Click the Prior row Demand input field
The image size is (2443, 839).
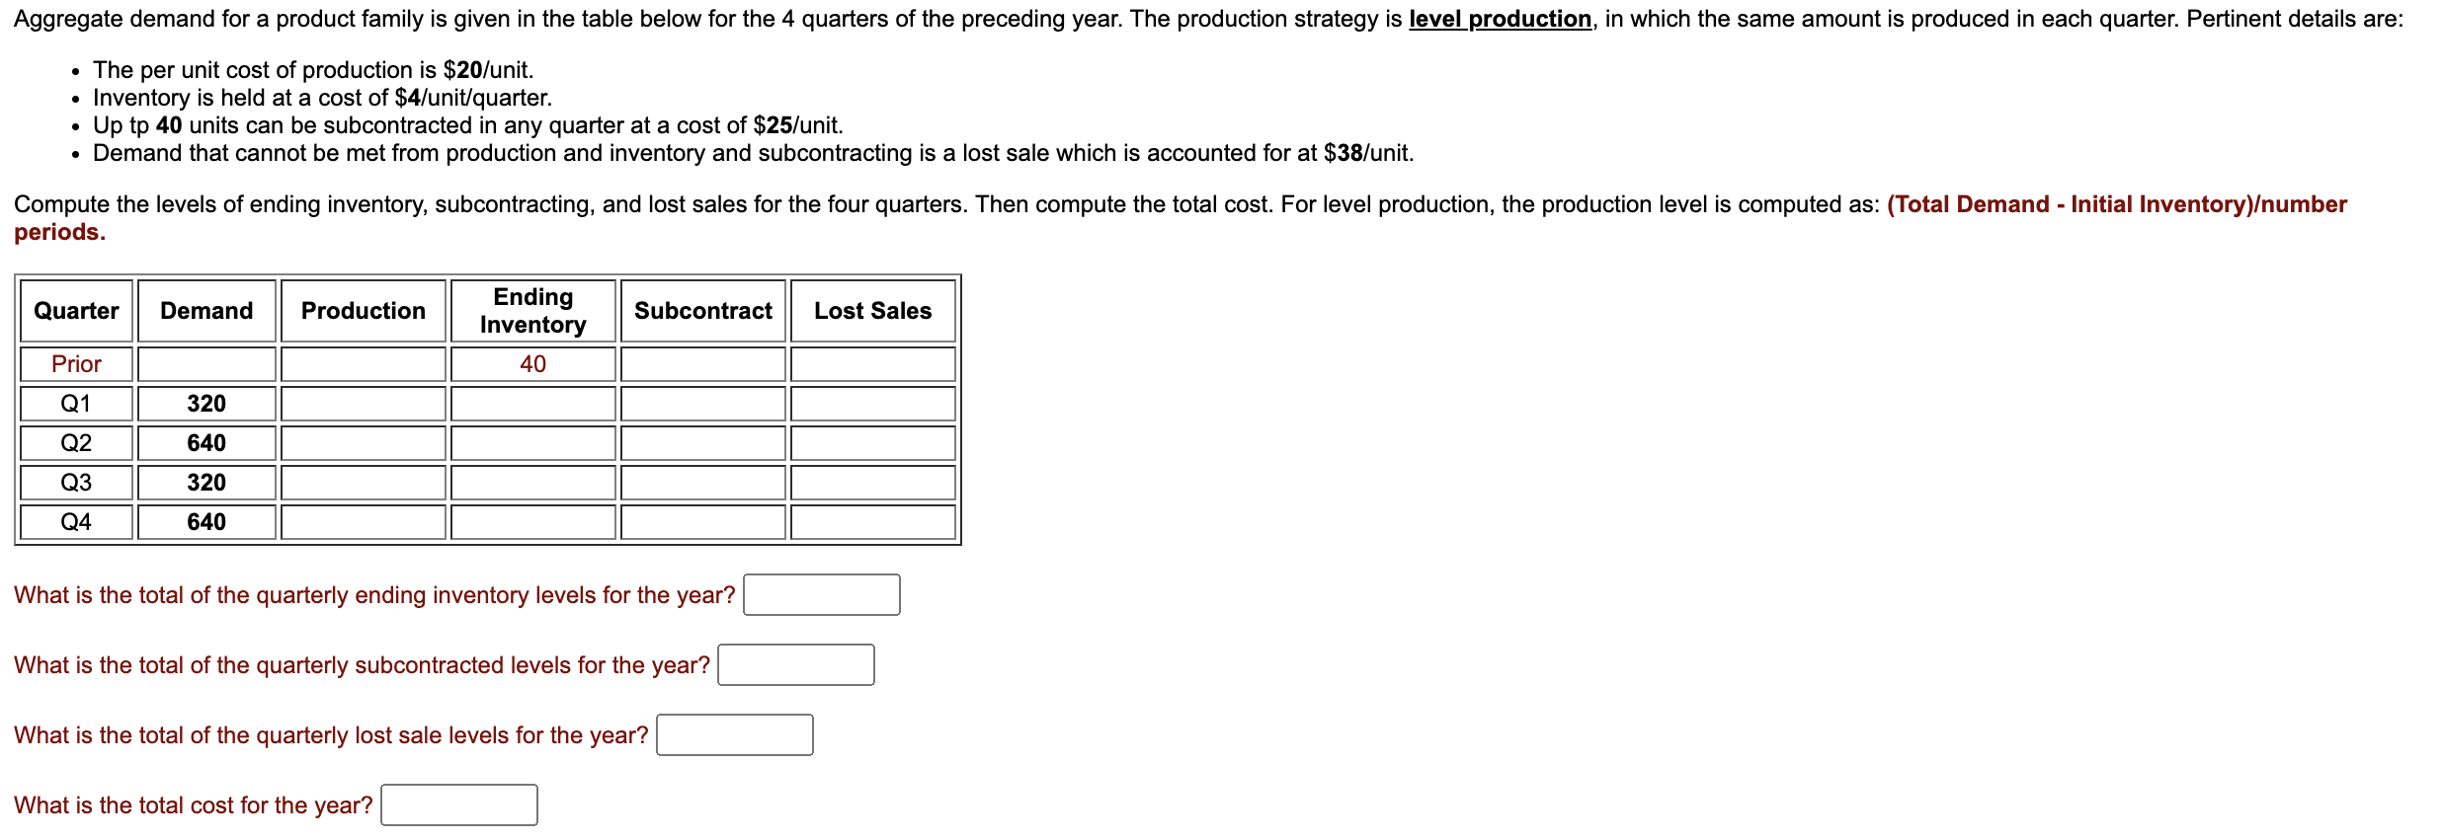click(x=205, y=363)
